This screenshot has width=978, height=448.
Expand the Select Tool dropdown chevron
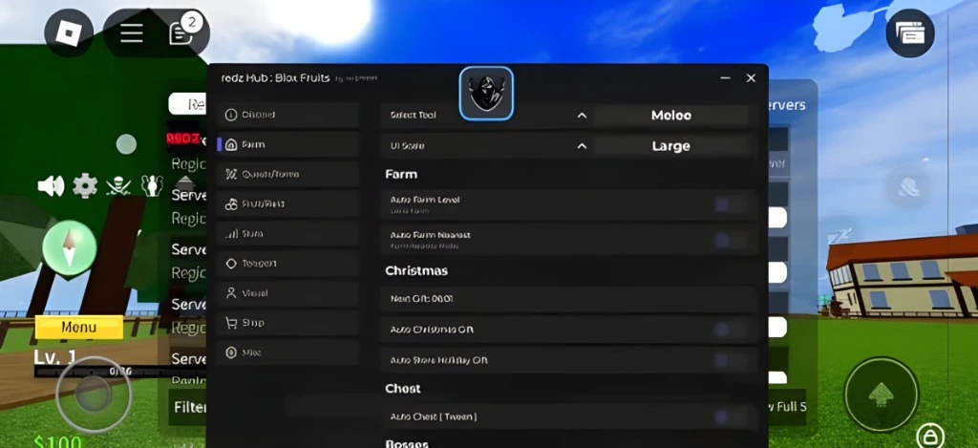582,116
